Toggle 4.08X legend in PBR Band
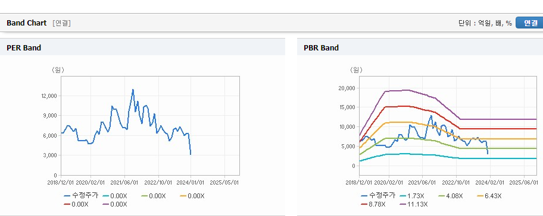543x216 pixels. (451, 196)
